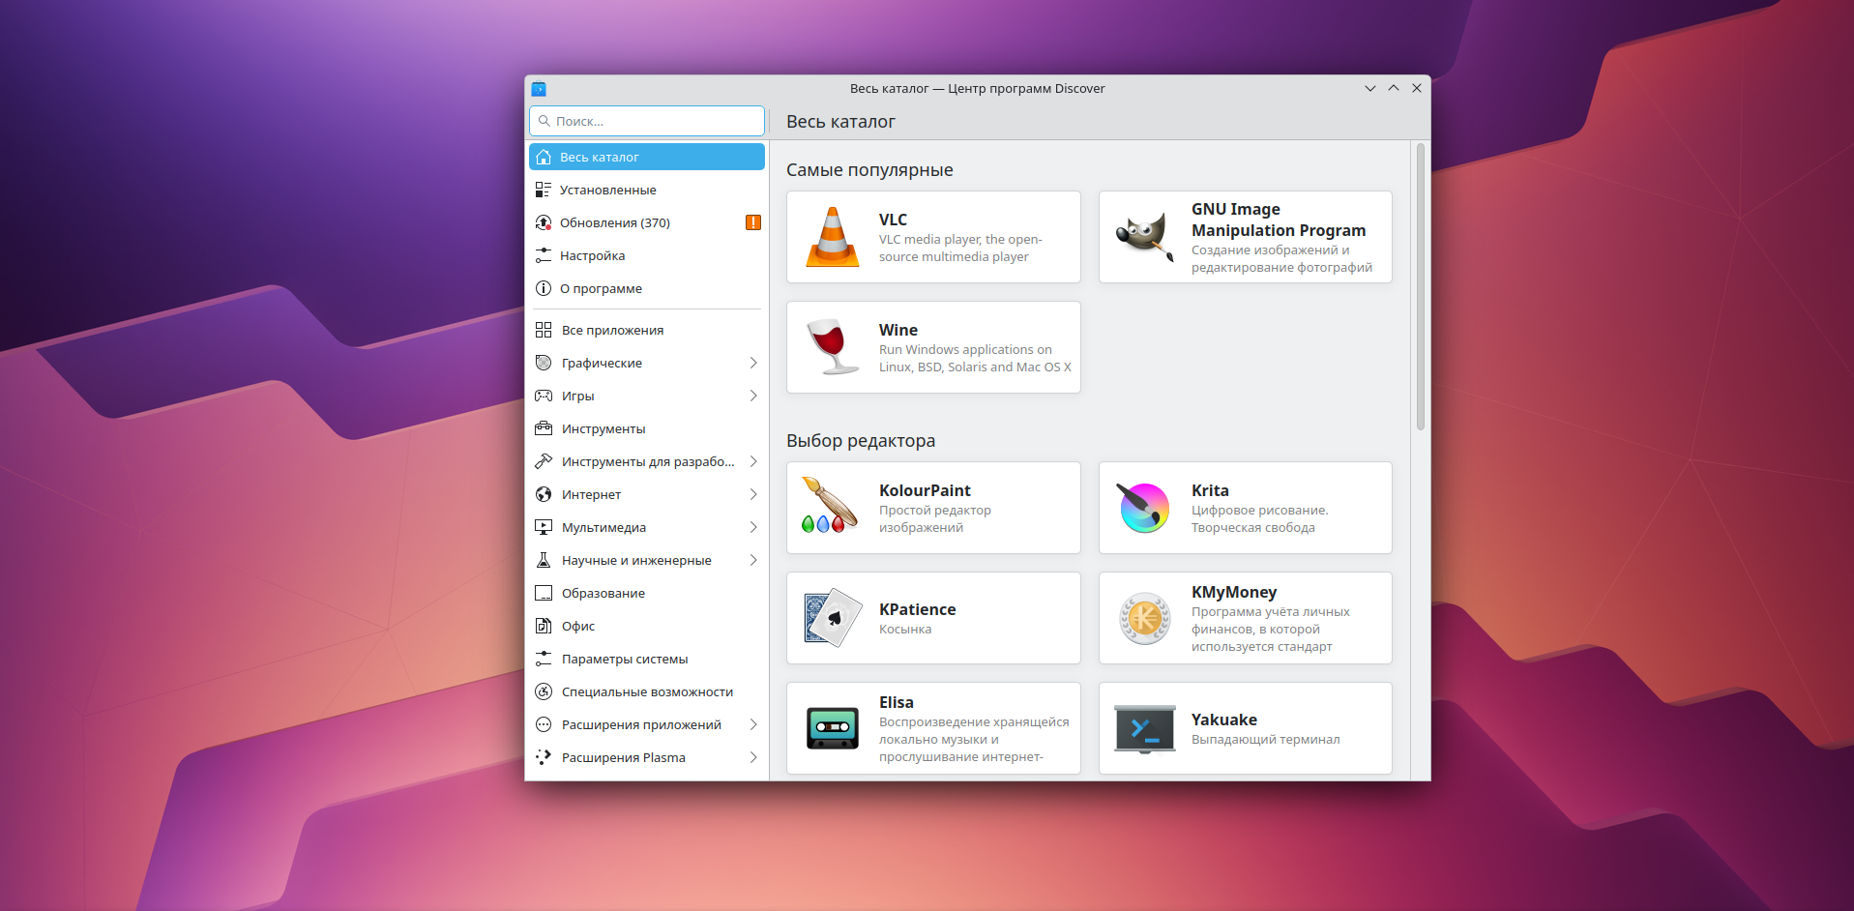
Task: Expand the Интернет category chevron
Action: coord(753,494)
